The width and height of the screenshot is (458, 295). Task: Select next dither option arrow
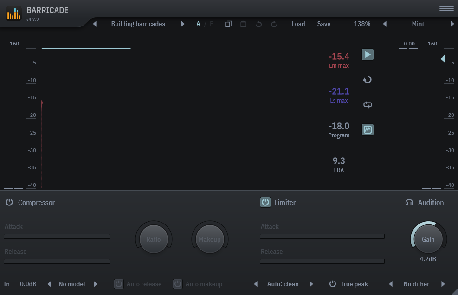[443, 284]
